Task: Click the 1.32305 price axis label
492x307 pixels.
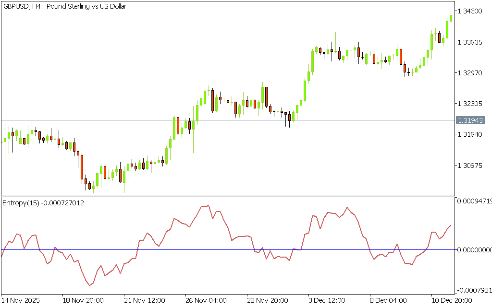Action: tap(471, 104)
